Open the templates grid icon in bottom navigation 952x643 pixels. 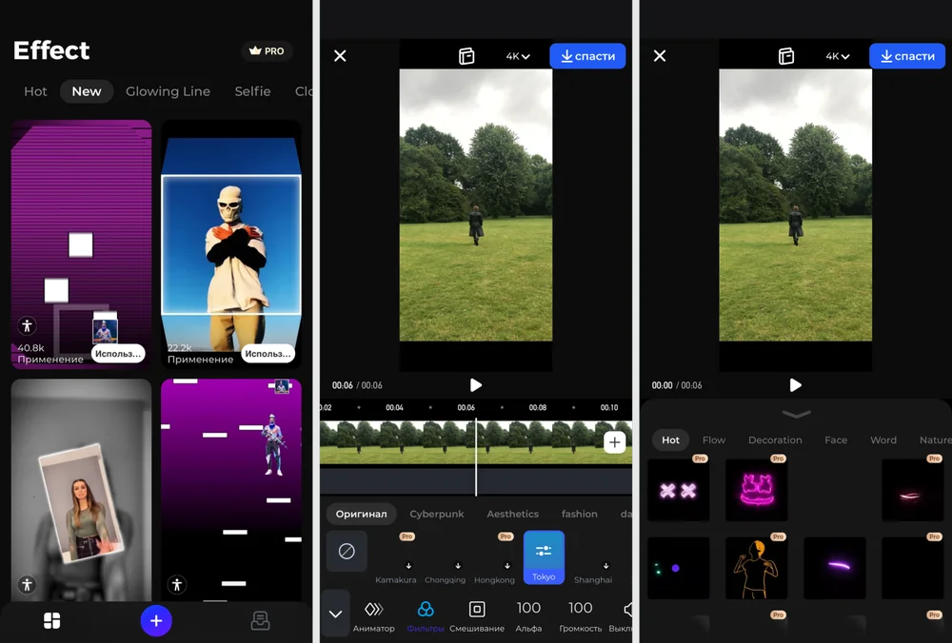(x=52, y=621)
